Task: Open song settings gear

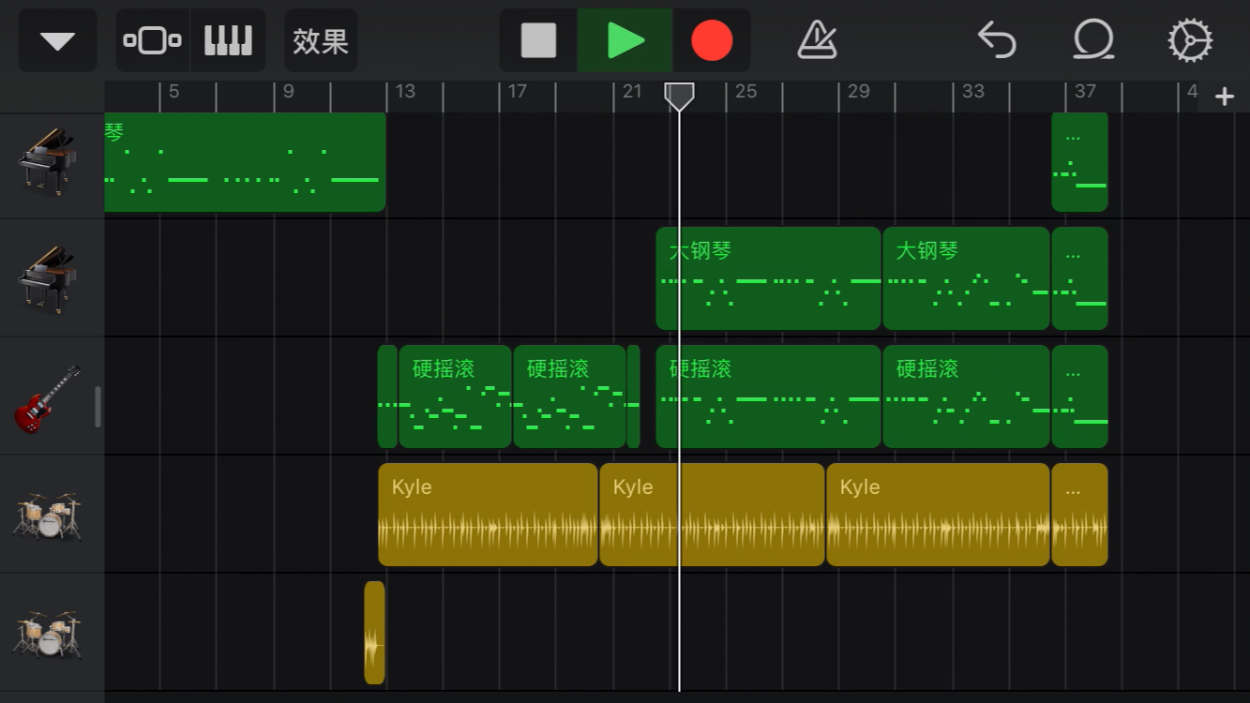Action: click(x=1190, y=40)
